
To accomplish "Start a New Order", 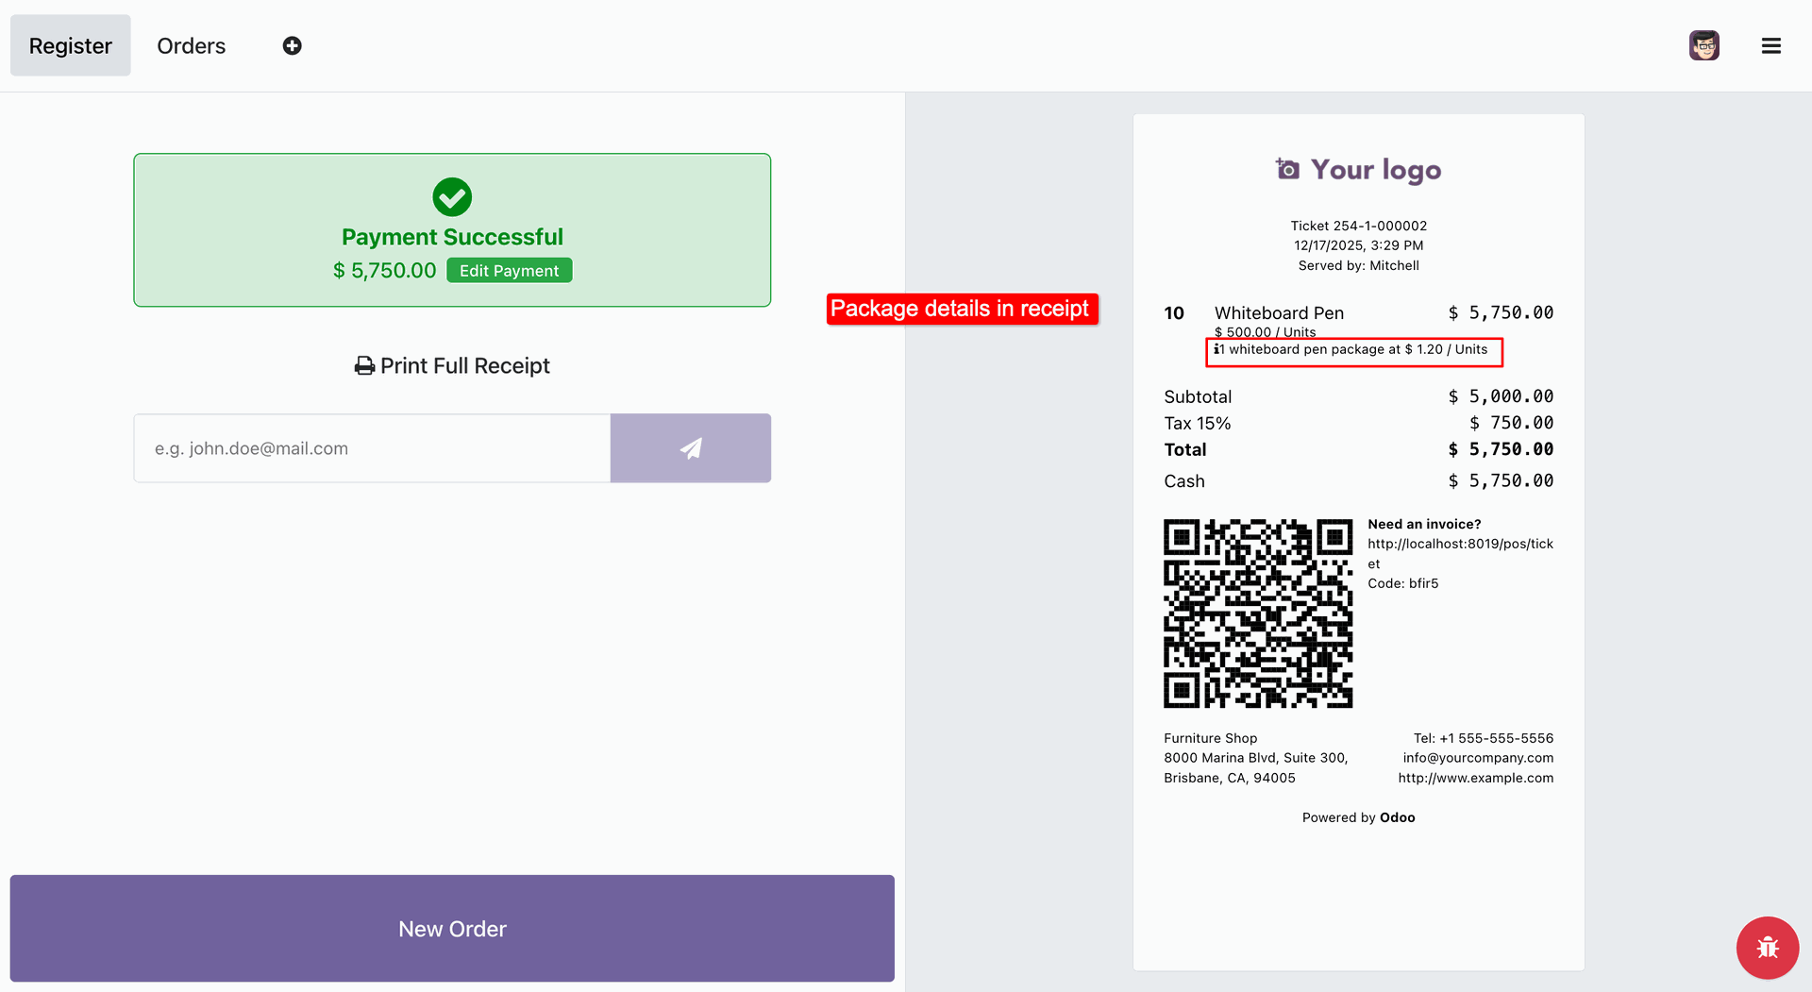I will point(452,929).
